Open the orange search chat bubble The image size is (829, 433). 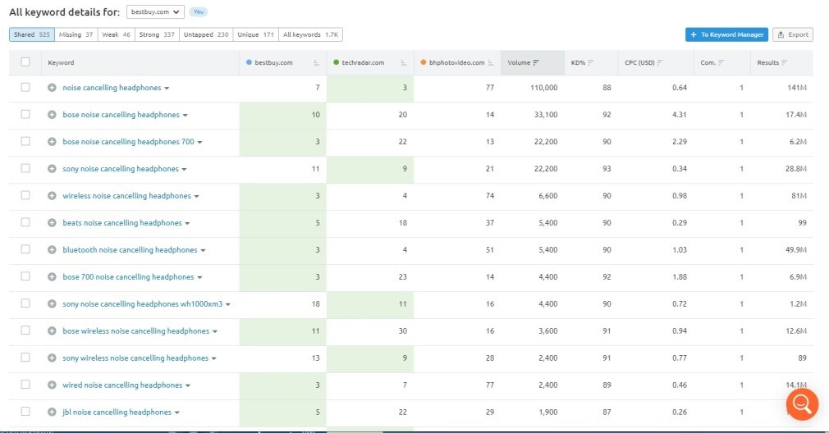click(802, 403)
